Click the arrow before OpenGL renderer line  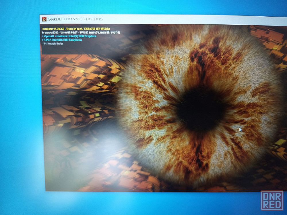coord(43,36)
